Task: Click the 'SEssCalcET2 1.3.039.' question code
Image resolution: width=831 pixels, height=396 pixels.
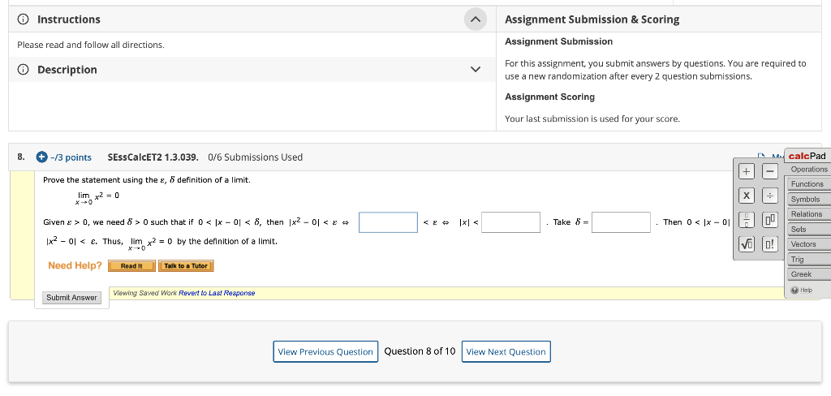Action: (x=153, y=157)
